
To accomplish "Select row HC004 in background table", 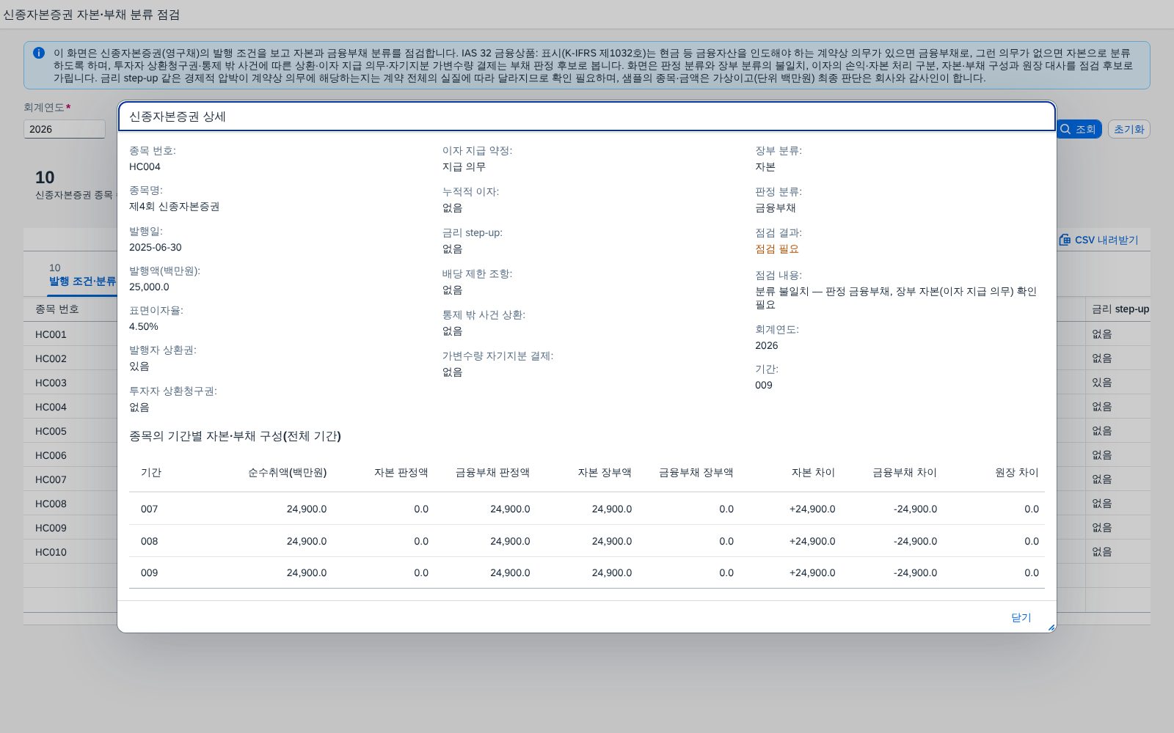I will click(70, 407).
